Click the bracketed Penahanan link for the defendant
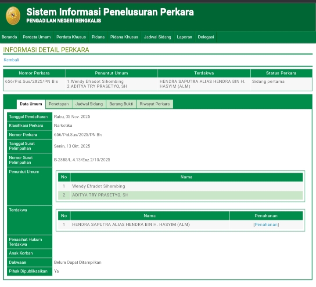This screenshot has width=316, height=287. pyautogui.click(x=266, y=224)
